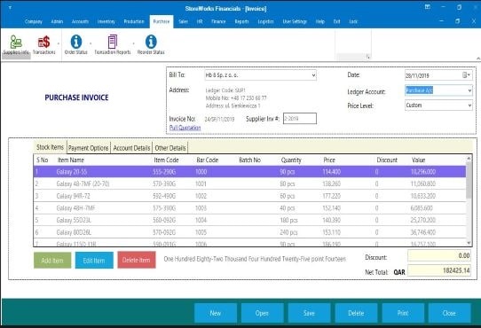481x328 pixels.
Task: Switch to the Account Details tab
Action: click(131, 148)
